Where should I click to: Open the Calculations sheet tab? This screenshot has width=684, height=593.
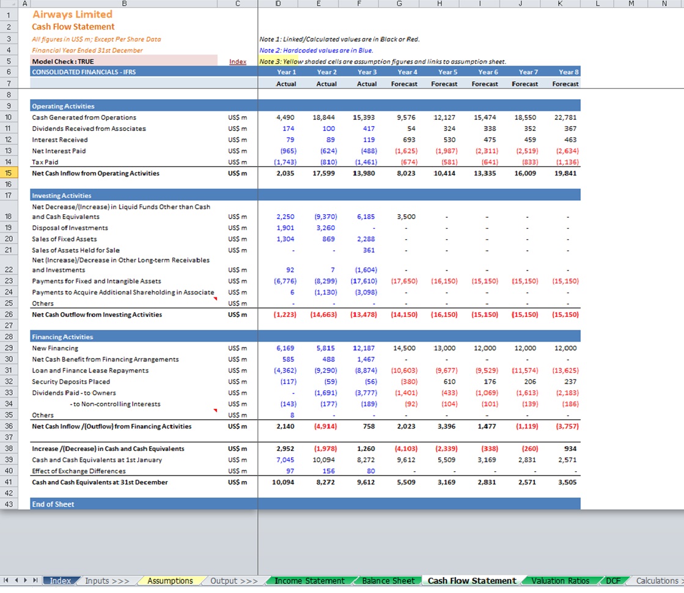click(657, 581)
